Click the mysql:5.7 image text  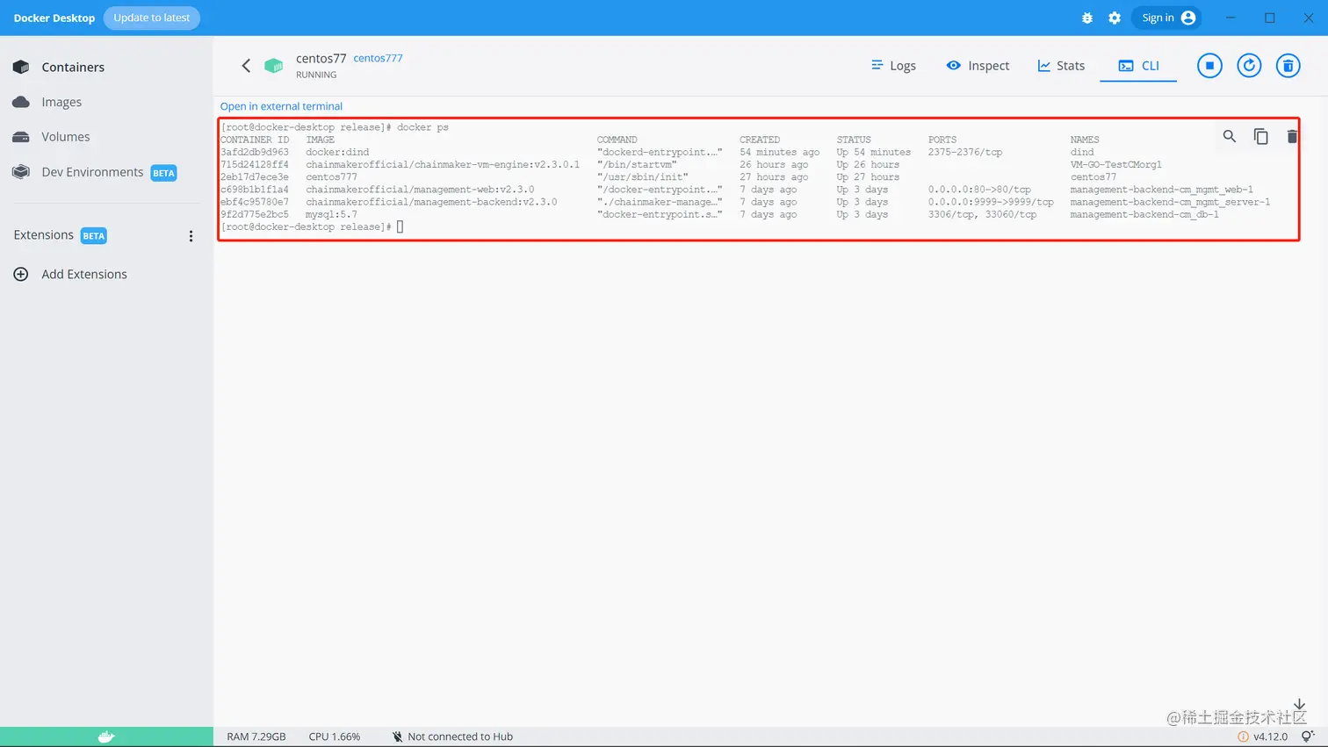(x=331, y=214)
